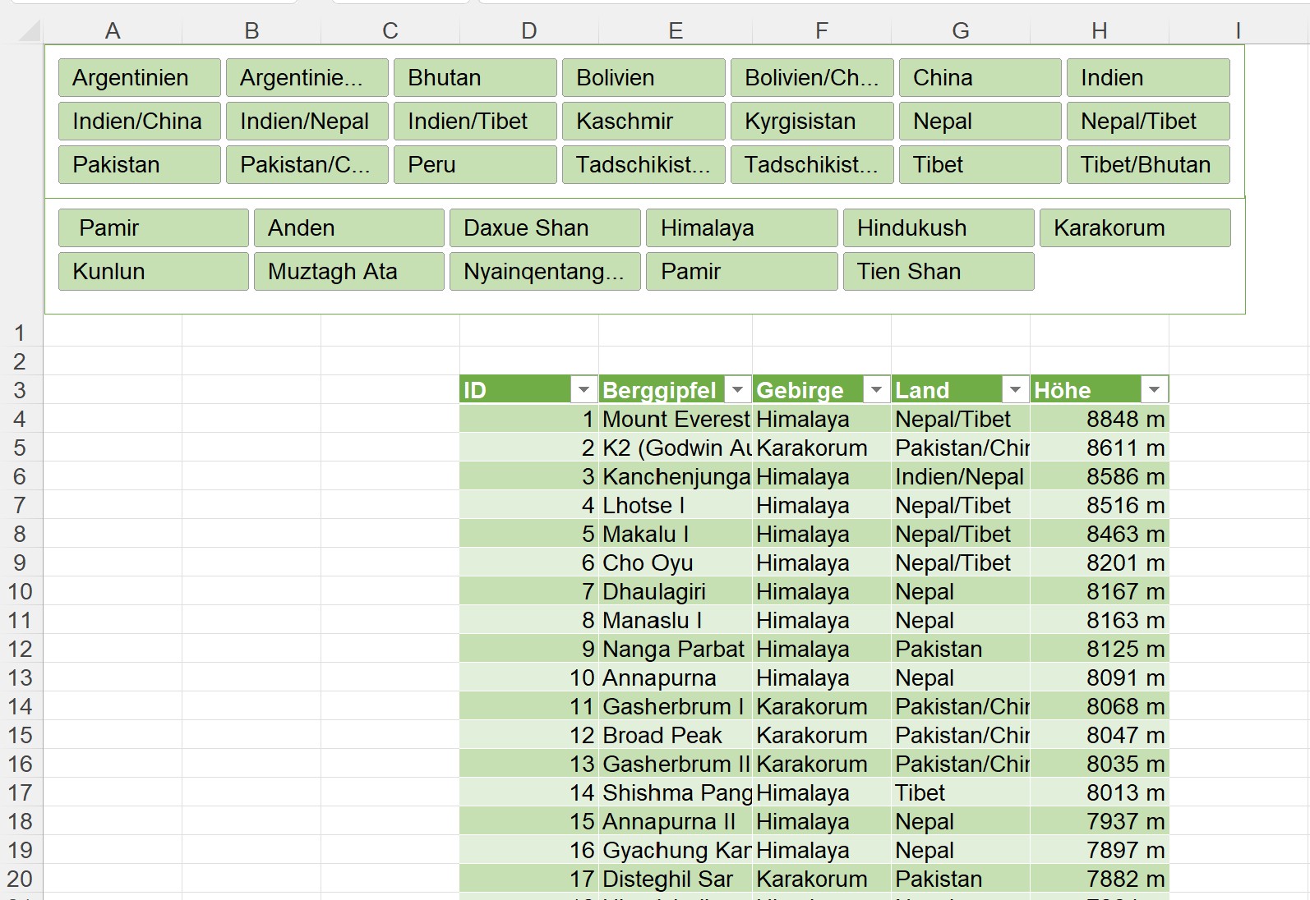Open the ID column filter dropdown
Viewport: 1310px width, 900px height.
click(584, 390)
